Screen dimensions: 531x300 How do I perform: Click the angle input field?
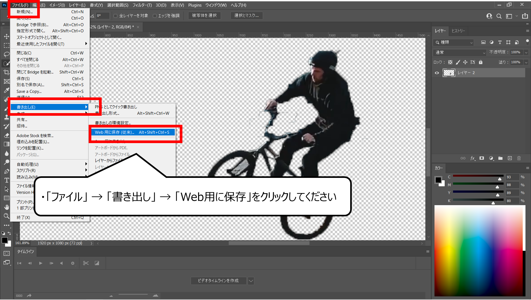pos(102,16)
